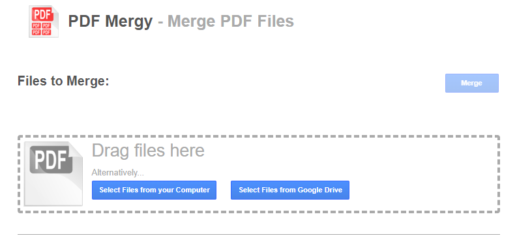The height and width of the screenshot is (240, 517).
Task: Click the Alternatively... label
Action: [x=118, y=173]
